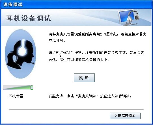Open 麦克风调试 with the bottom button
This screenshot has width=153, height=125.
click(125, 116)
